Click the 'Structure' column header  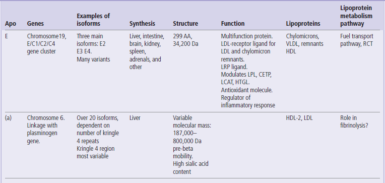pyautogui.click(x=185, y=24)
